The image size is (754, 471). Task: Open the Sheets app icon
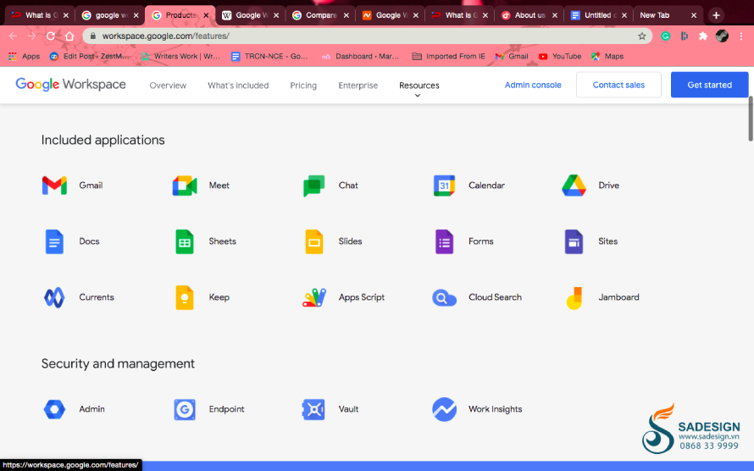click(x=185, y=241)
